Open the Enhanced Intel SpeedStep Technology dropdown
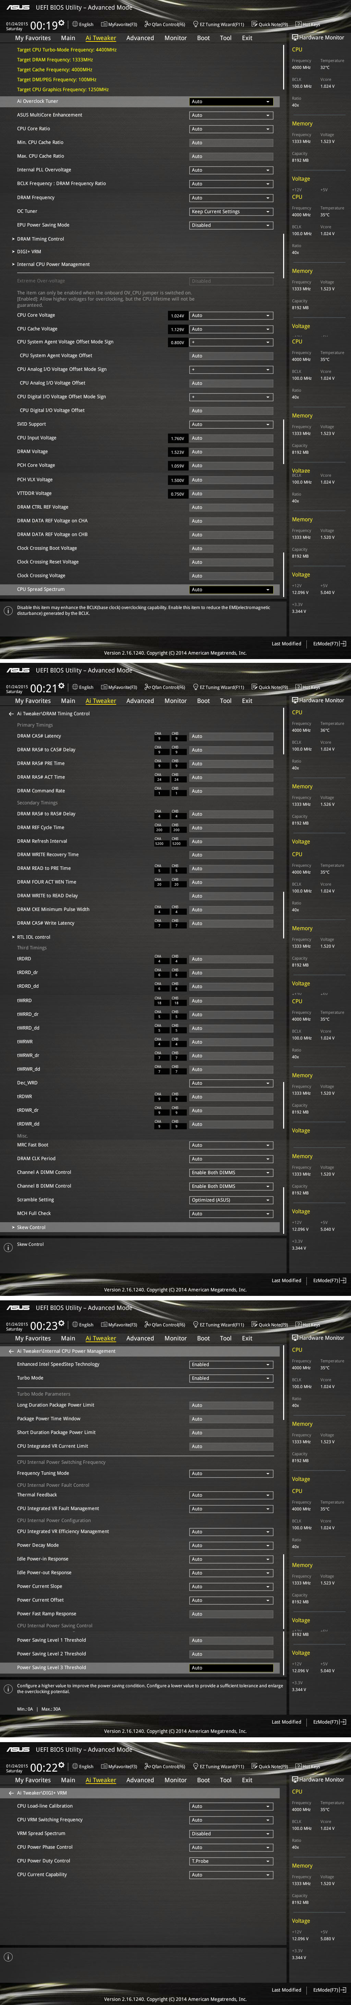 tap(231, 1365)
